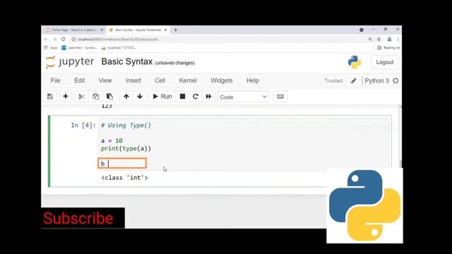Close the Basic Syntax browser tab

tap(166, 30)
